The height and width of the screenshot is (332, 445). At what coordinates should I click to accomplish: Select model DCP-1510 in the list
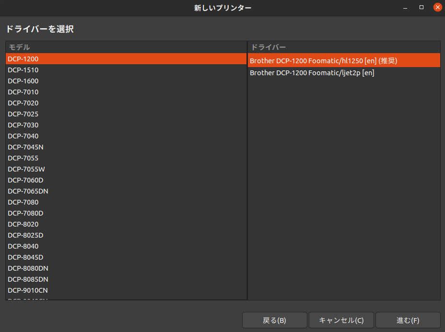coord(23,70)
